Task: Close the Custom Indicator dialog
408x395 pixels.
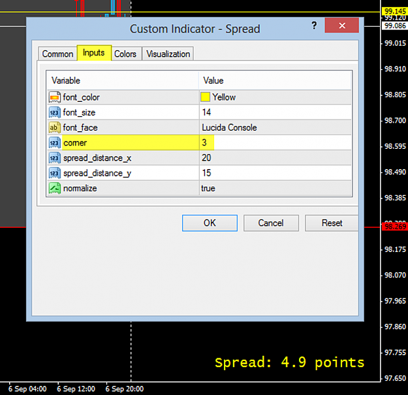Action: (x=342, y=25)
